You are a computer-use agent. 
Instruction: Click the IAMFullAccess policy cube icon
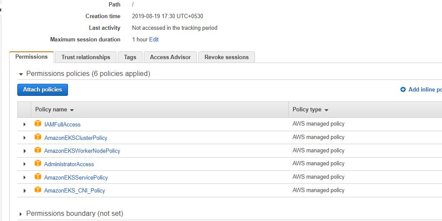click(x=38, y=124)
